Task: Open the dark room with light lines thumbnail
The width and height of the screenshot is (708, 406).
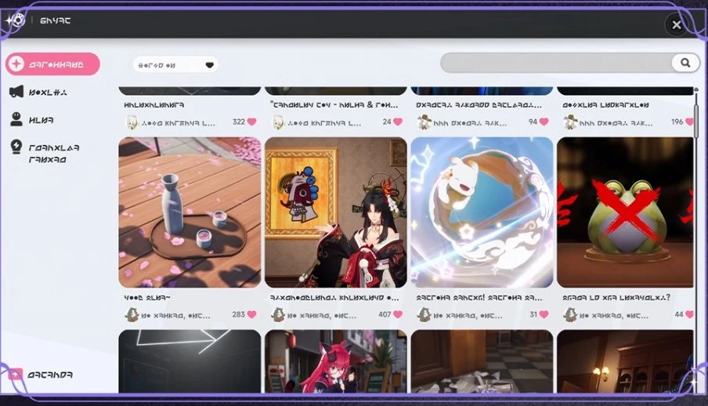Action: pos(190,361)
